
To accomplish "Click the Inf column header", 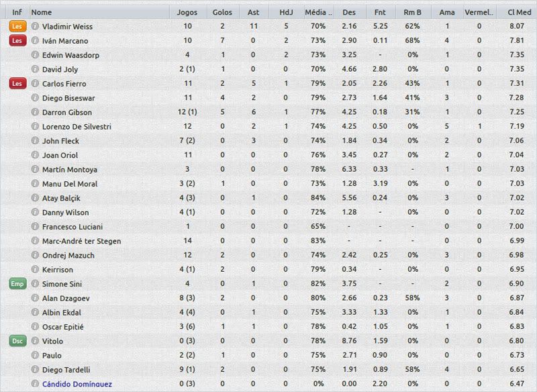I will [x=17, y=12].
